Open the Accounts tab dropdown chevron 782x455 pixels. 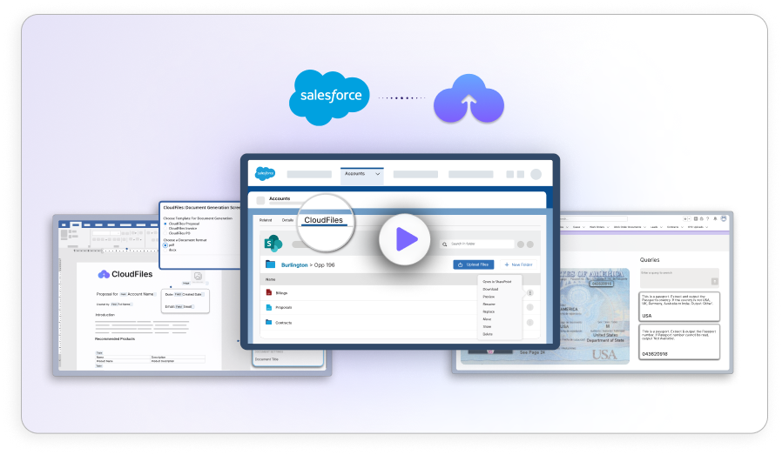click(378, 174)
